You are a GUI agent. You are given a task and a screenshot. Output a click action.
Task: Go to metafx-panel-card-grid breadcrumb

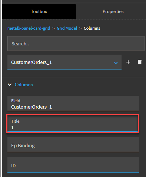coord(29,28)
